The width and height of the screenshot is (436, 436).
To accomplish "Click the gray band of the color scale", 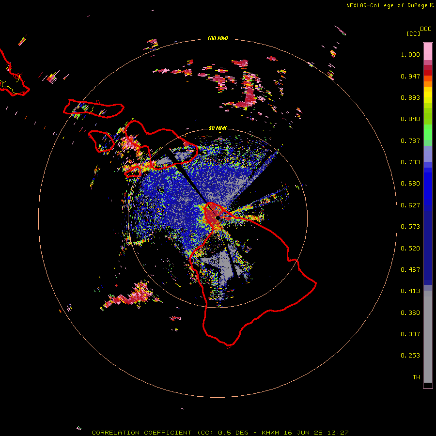I will pos(428,337).
